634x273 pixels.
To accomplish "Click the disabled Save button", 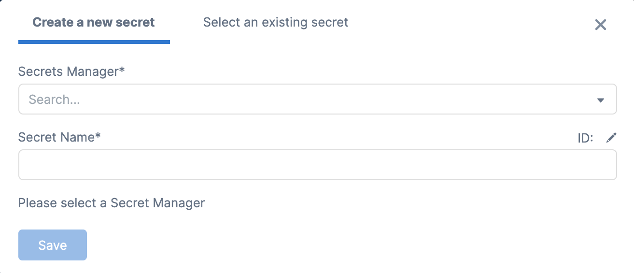I will [53, 245].
